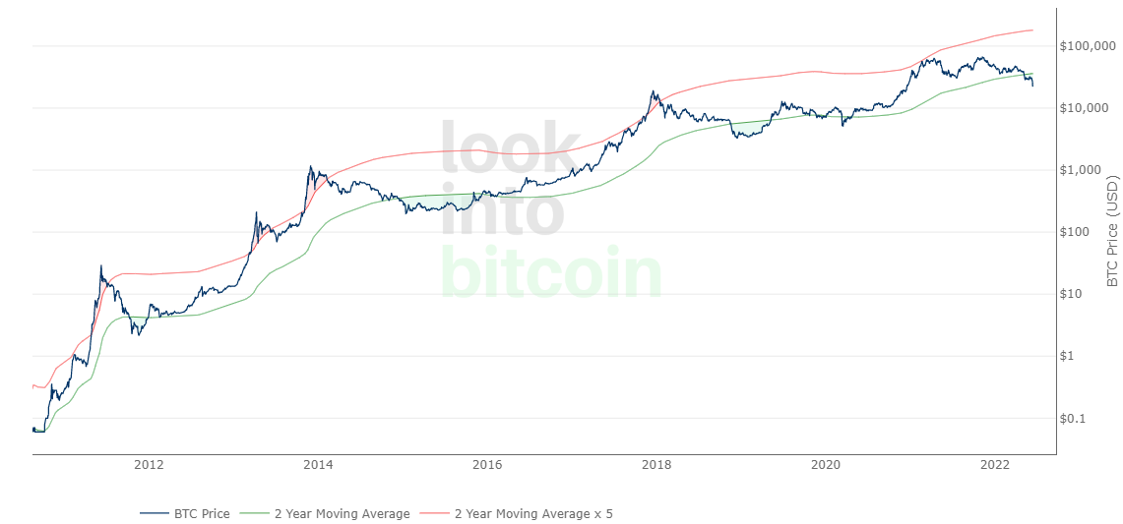Image resolution: width=1123 pixels, height=524 pixels.
Task: Click the BTC Price (USD) axis title
Action: click(1112, 231)
